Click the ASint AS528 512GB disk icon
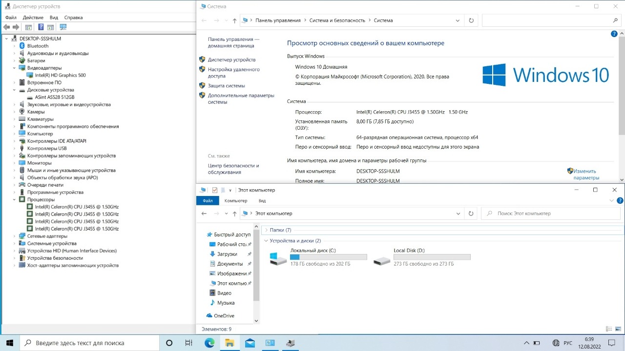The height and width of the screenshot is (351, 625). [30, 97]
